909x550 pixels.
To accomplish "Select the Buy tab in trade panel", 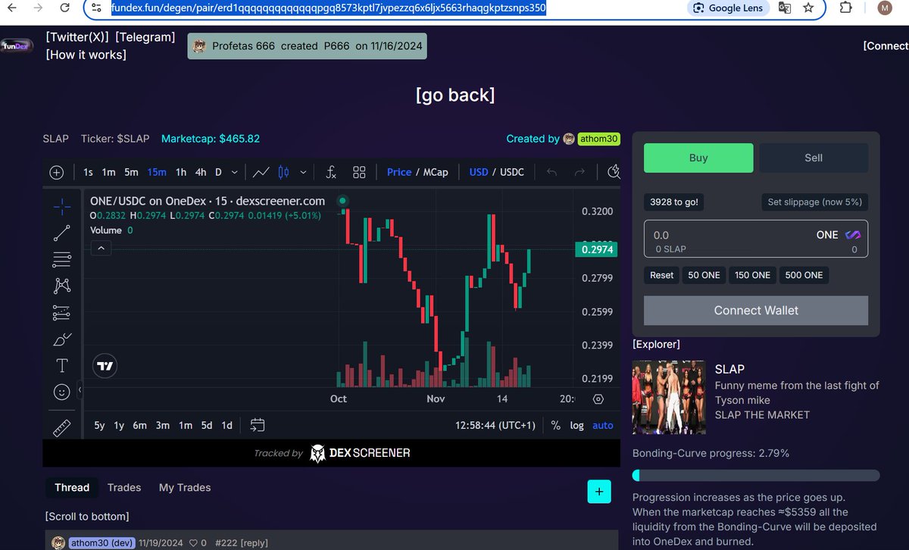I will point(698,158).
